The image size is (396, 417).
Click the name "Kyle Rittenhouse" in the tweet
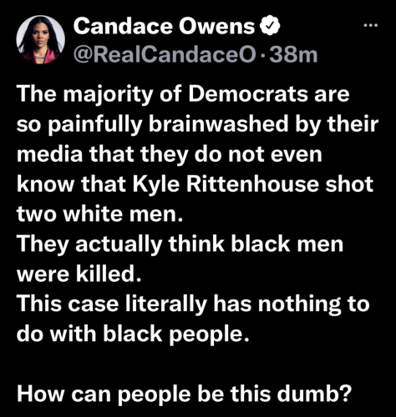click(226, 184)
